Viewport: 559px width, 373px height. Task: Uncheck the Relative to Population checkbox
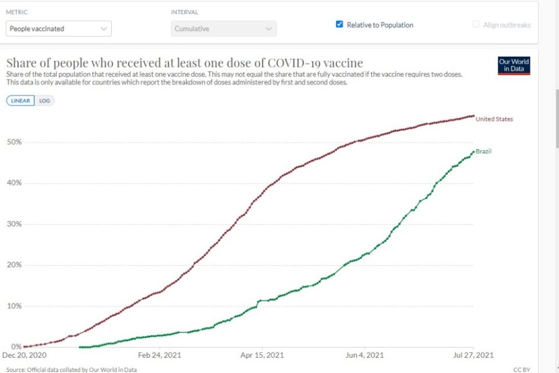339,24
